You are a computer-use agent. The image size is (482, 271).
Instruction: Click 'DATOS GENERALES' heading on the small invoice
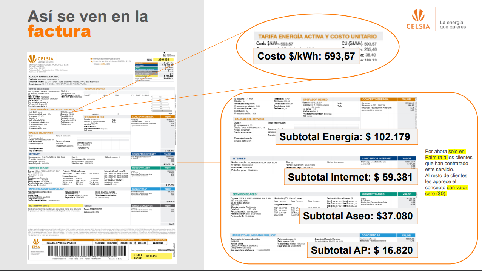click(39, 89)
